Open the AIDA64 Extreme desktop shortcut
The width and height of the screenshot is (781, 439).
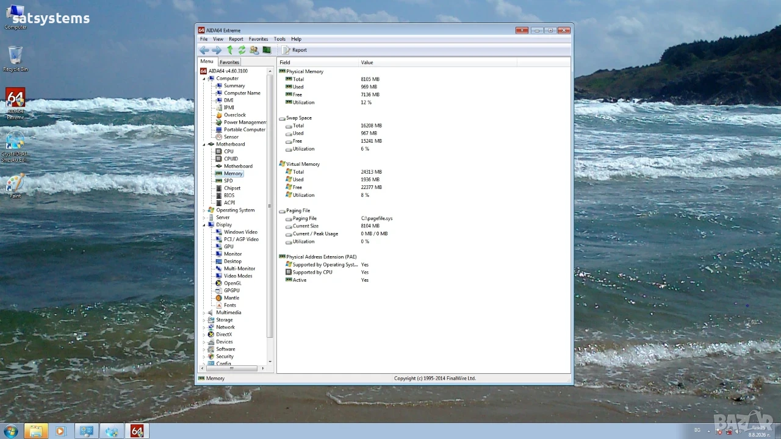15,104
